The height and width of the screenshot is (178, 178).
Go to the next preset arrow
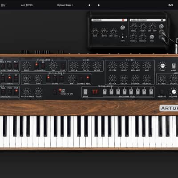(x=99, y=5)
